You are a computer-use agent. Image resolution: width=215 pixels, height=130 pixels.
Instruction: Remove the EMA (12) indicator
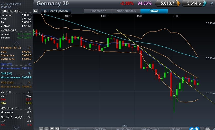[29, 64]
